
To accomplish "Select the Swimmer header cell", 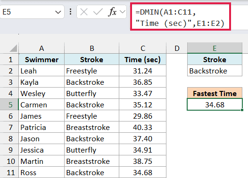I will (41, 59).
